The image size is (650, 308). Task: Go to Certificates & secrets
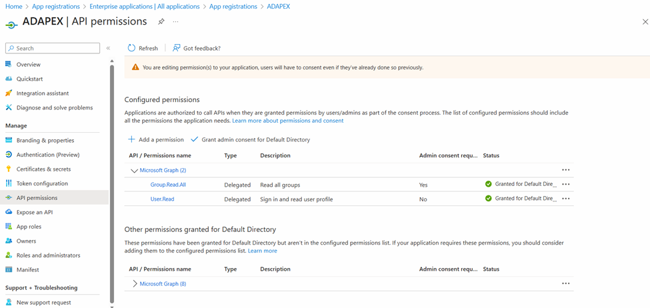coord(43,169)
